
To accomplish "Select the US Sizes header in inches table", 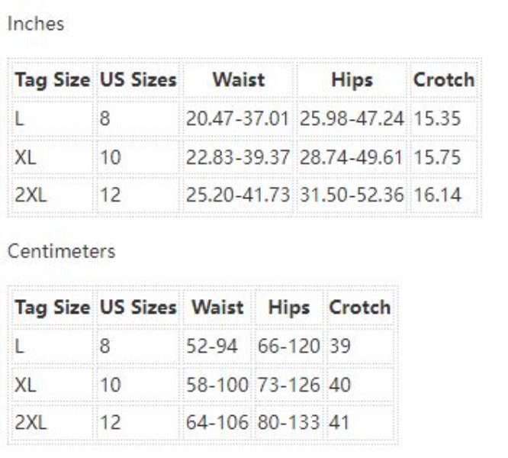I will coord(138,79).
